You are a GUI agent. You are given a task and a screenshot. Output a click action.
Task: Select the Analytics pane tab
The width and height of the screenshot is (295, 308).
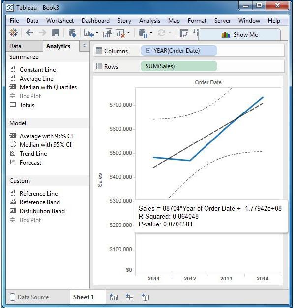[x=61, y=46]
